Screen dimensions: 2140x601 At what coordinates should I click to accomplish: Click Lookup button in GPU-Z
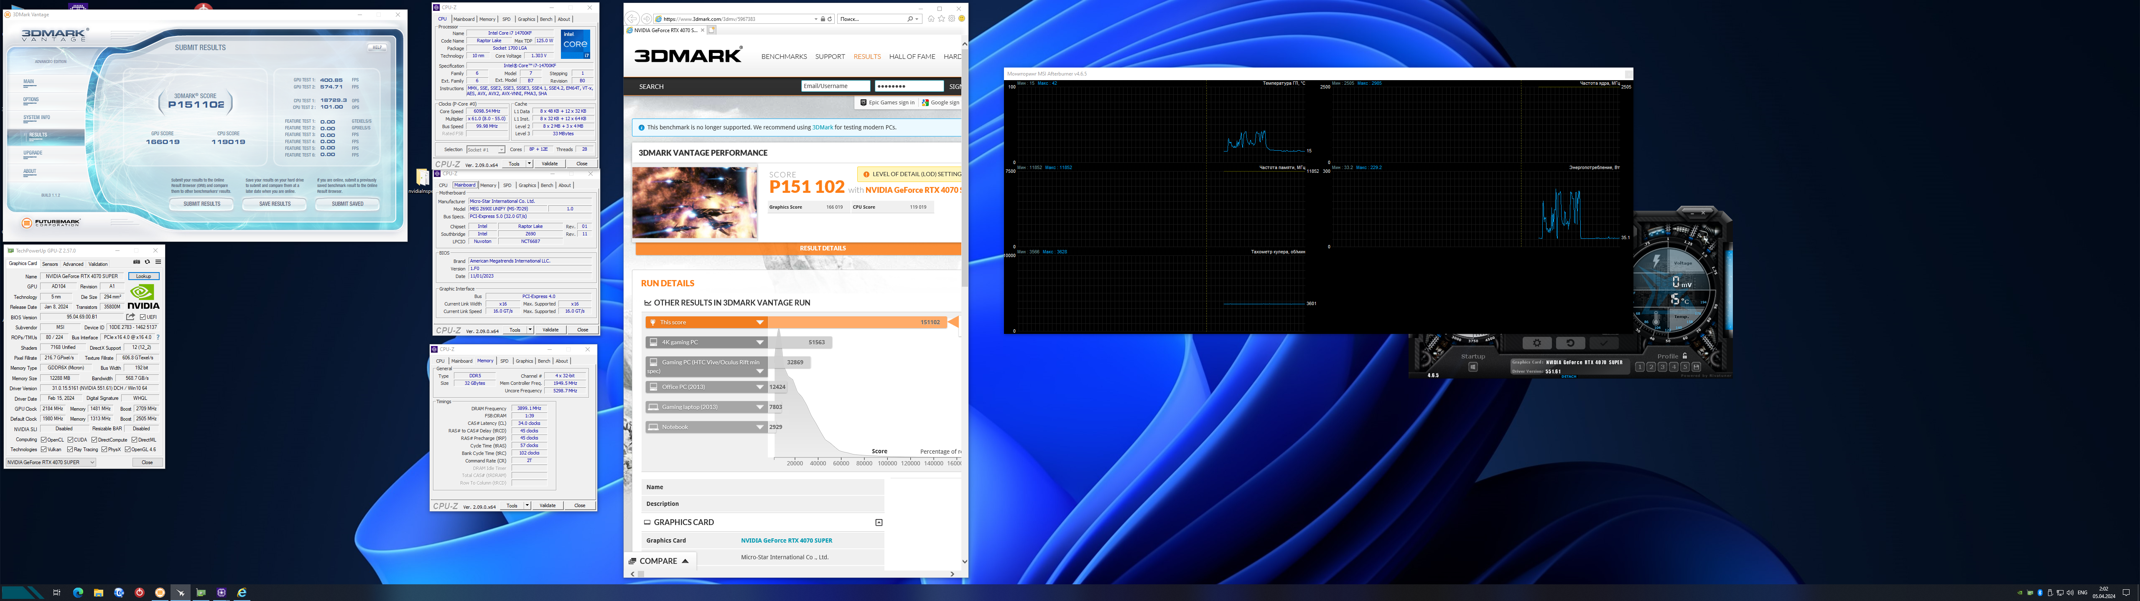pyautogui.click(x=144, y=276)
